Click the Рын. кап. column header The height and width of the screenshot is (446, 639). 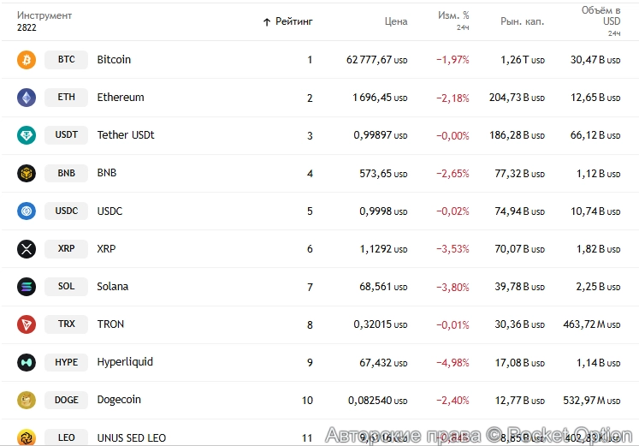pyautogui.click(x=523, y=21)
